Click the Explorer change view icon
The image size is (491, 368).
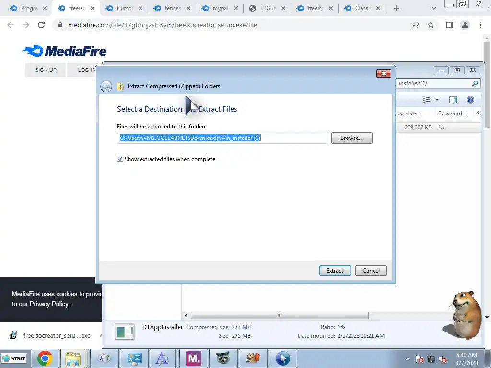tap(426, 100)
